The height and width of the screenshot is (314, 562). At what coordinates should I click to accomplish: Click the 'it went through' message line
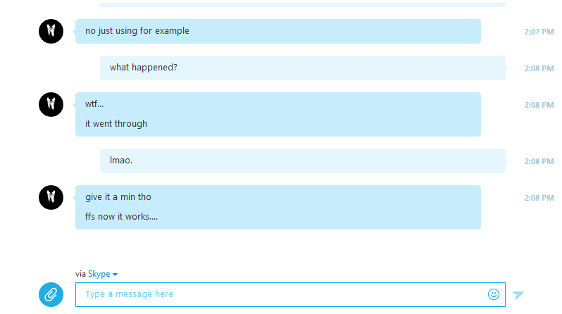pos(116,124)
